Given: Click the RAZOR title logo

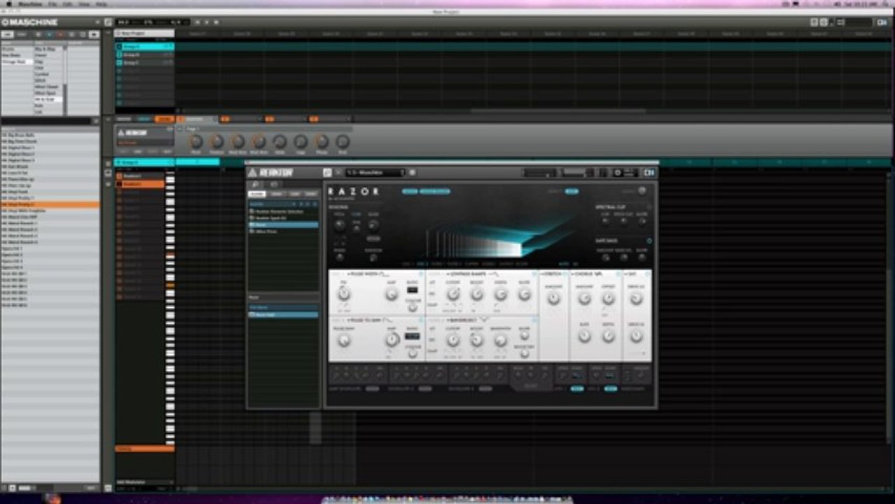Looking at the screenshot, I should click(354, 191).
